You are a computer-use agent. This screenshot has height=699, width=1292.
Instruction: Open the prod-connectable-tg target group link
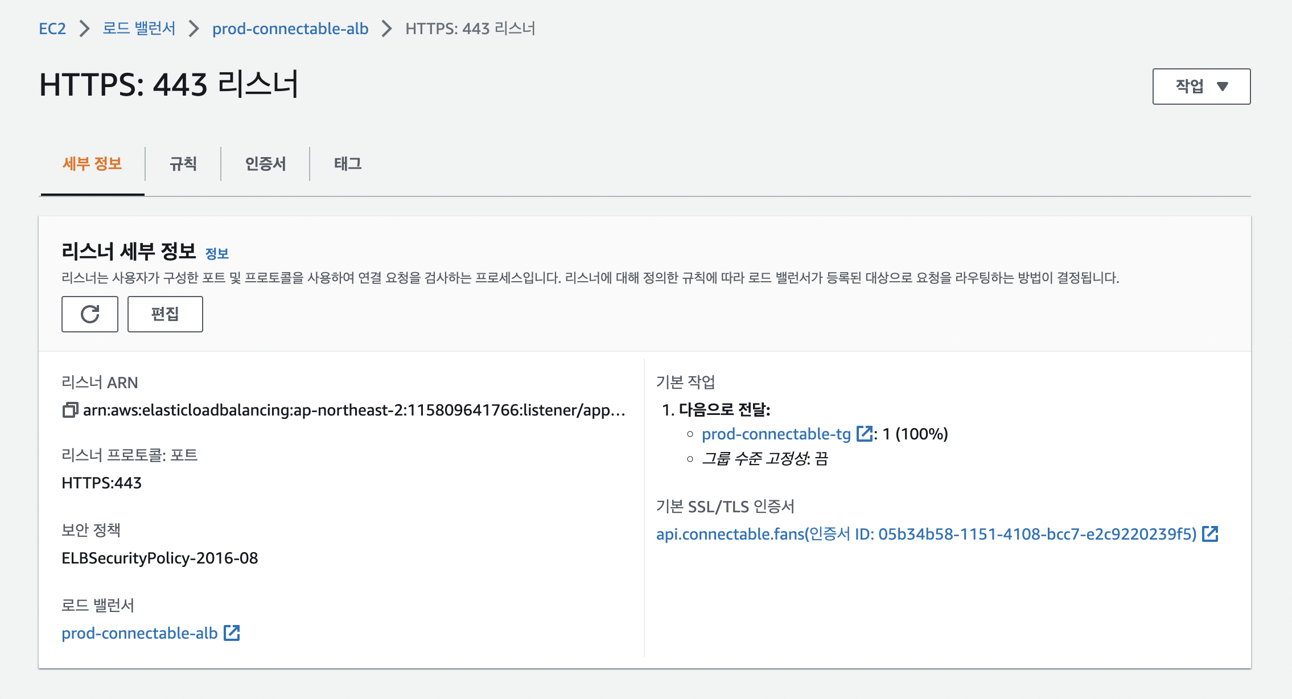(x=776, y=434)
